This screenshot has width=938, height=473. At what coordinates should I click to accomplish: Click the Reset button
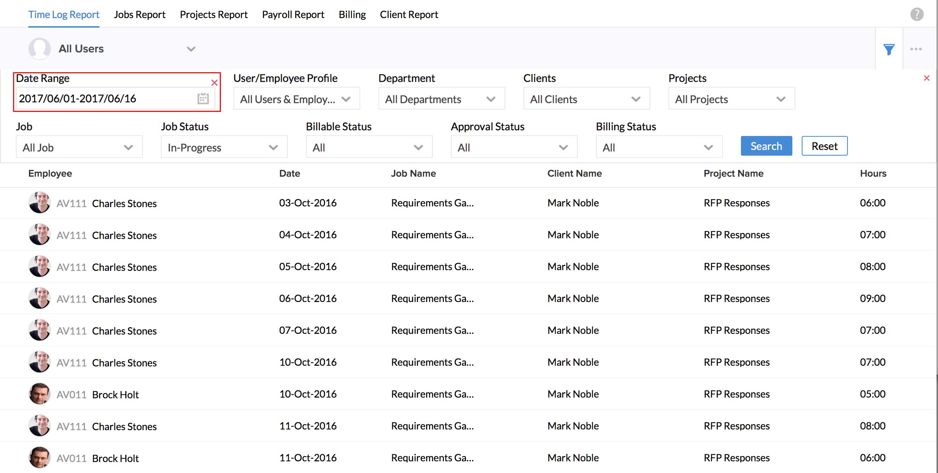824,146
